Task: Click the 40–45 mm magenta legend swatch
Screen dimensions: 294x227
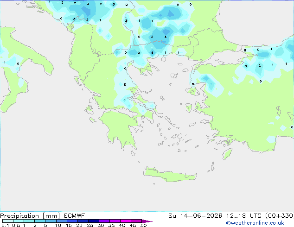Action: (126, 221)
